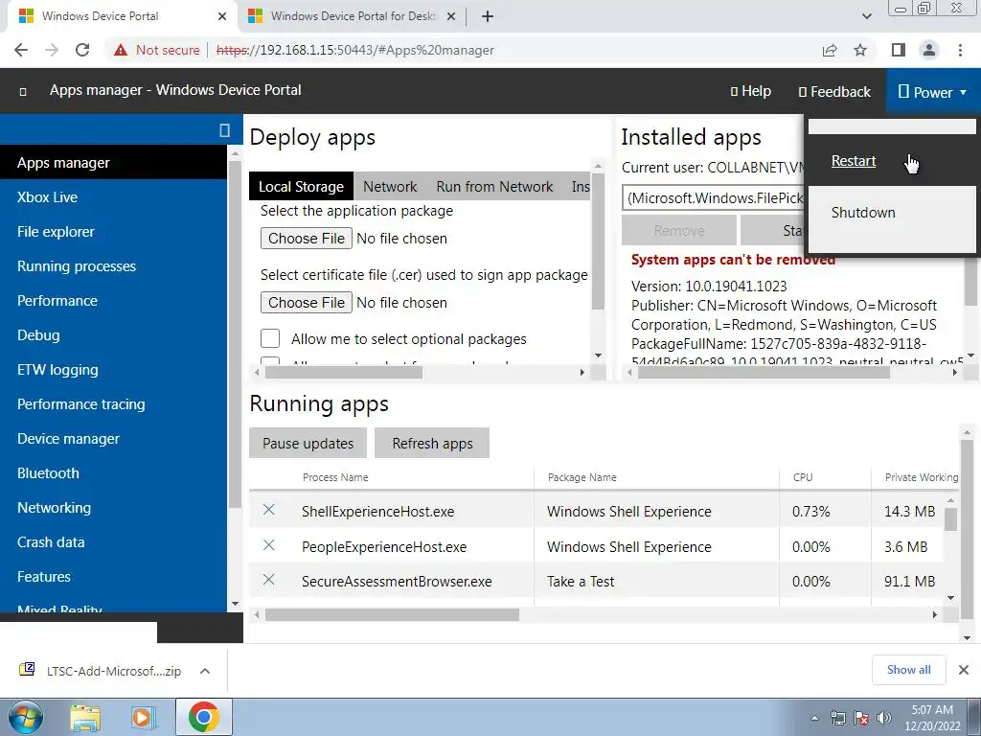Viewport: 981px width, 736px height.
Task: Launch media player from taskbar
Action: [143, 718]
